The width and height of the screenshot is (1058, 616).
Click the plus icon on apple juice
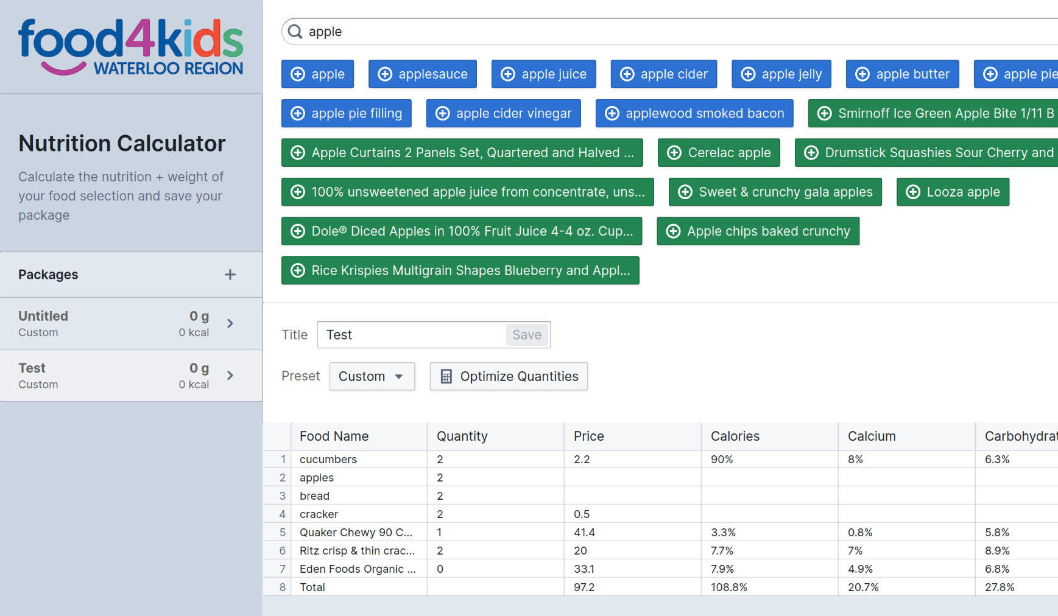pyautogui.click(x=509, y=74)
